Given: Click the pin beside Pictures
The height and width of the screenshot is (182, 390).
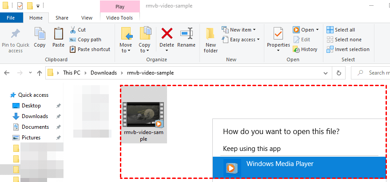Looking at the screenshot, I should point(58,138).
